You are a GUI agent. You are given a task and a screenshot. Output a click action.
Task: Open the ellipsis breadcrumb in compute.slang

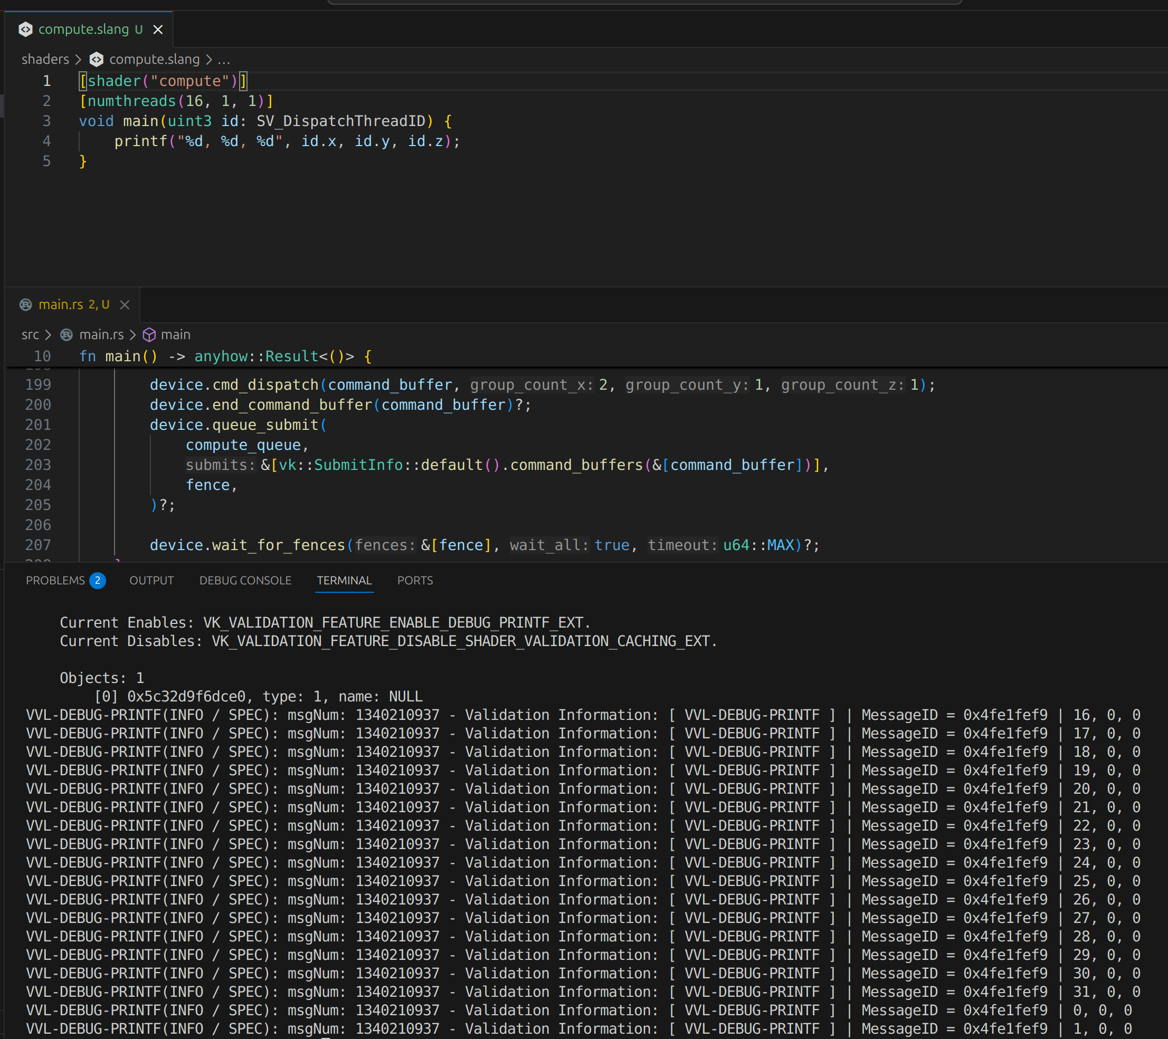[224, 60]
